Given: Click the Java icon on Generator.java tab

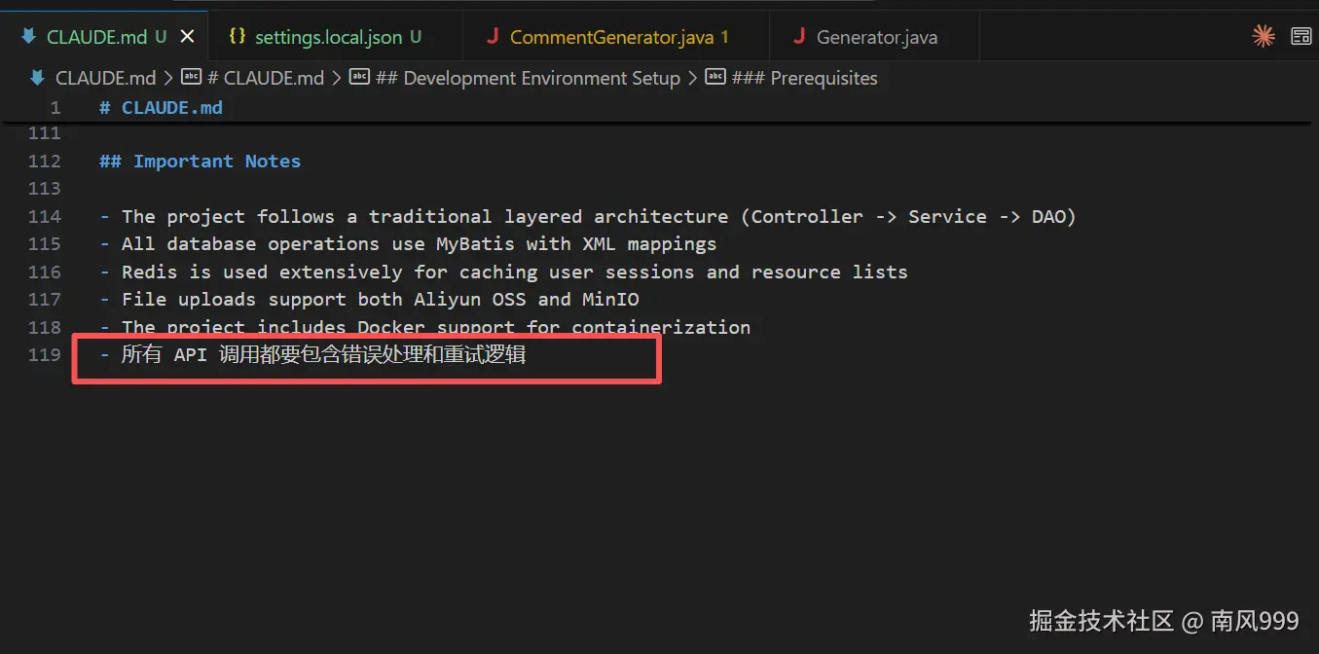Looking at the screenshot, I should [799, 37].
